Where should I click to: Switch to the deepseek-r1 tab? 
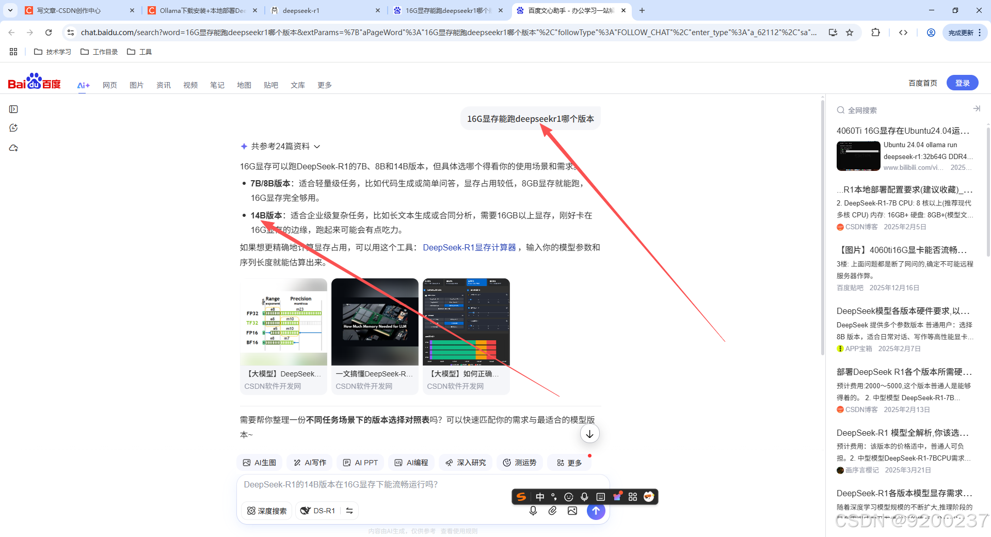coord(325,10)
